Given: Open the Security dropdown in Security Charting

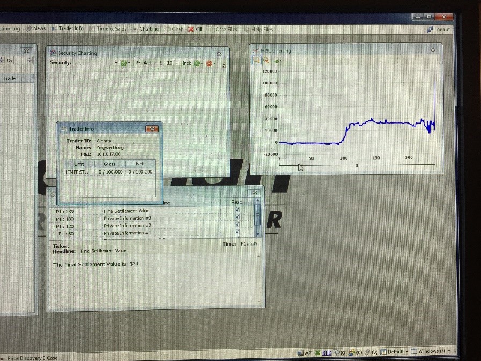Looking at the screenshot, I should (116, 63).
